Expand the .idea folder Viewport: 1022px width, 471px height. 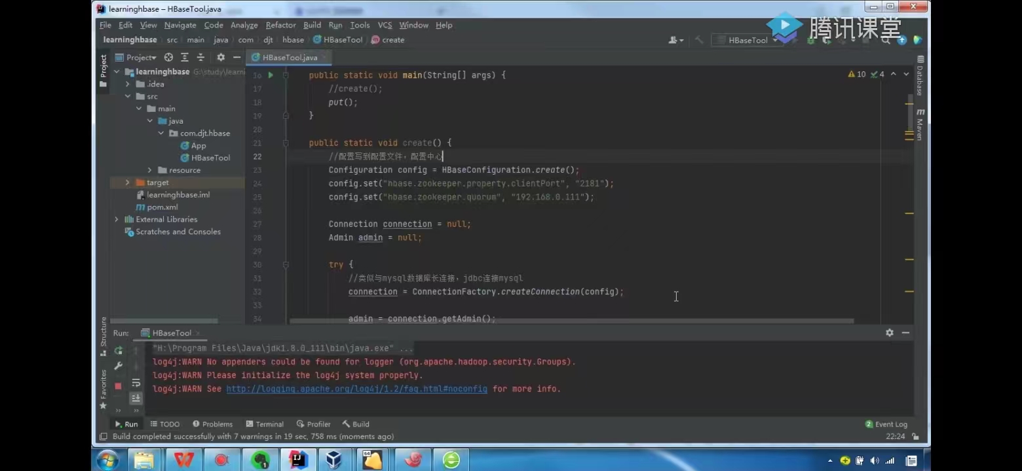pos(128,84)
